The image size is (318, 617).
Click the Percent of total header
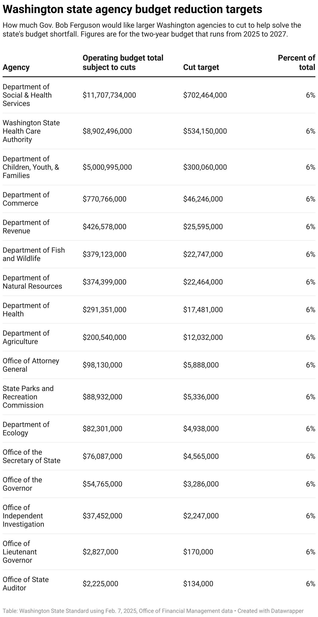pos(296,63)
